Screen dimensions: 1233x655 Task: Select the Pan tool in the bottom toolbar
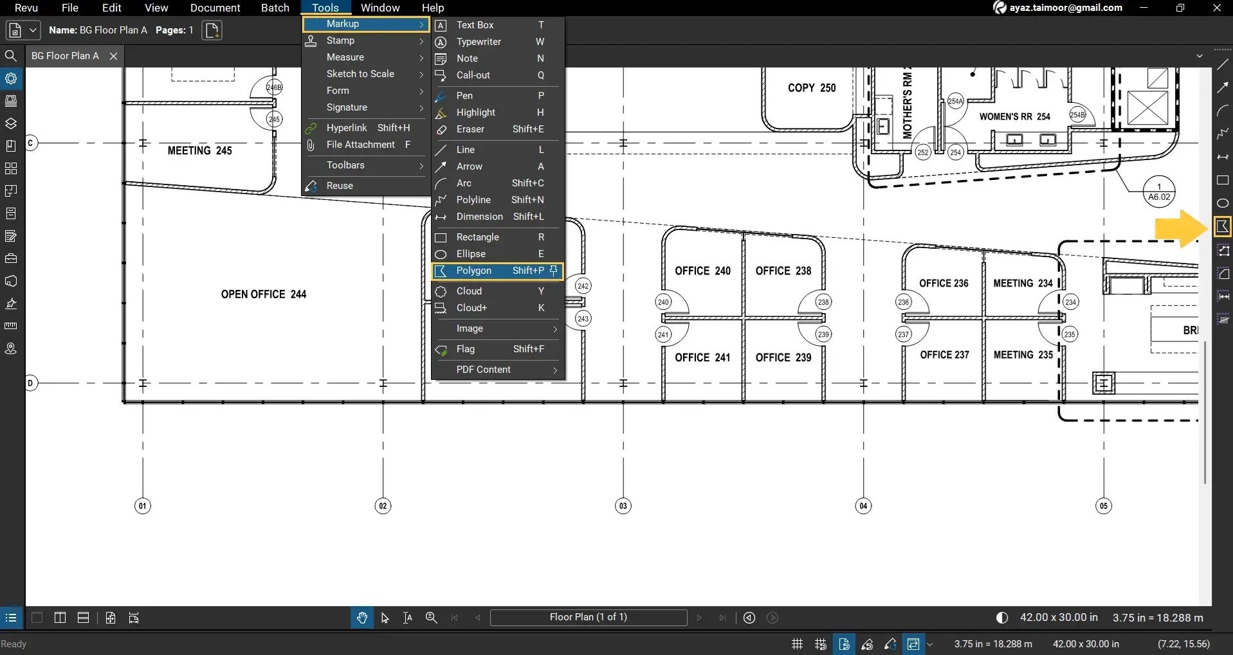coord(362,617)
